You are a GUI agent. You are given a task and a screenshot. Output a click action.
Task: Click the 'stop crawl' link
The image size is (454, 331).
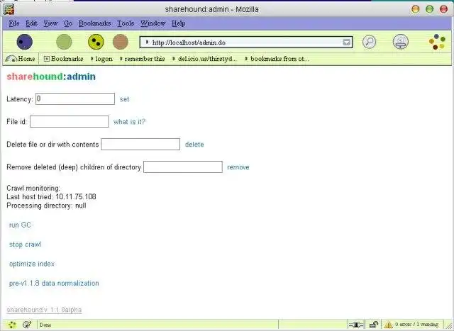point(25,245)
